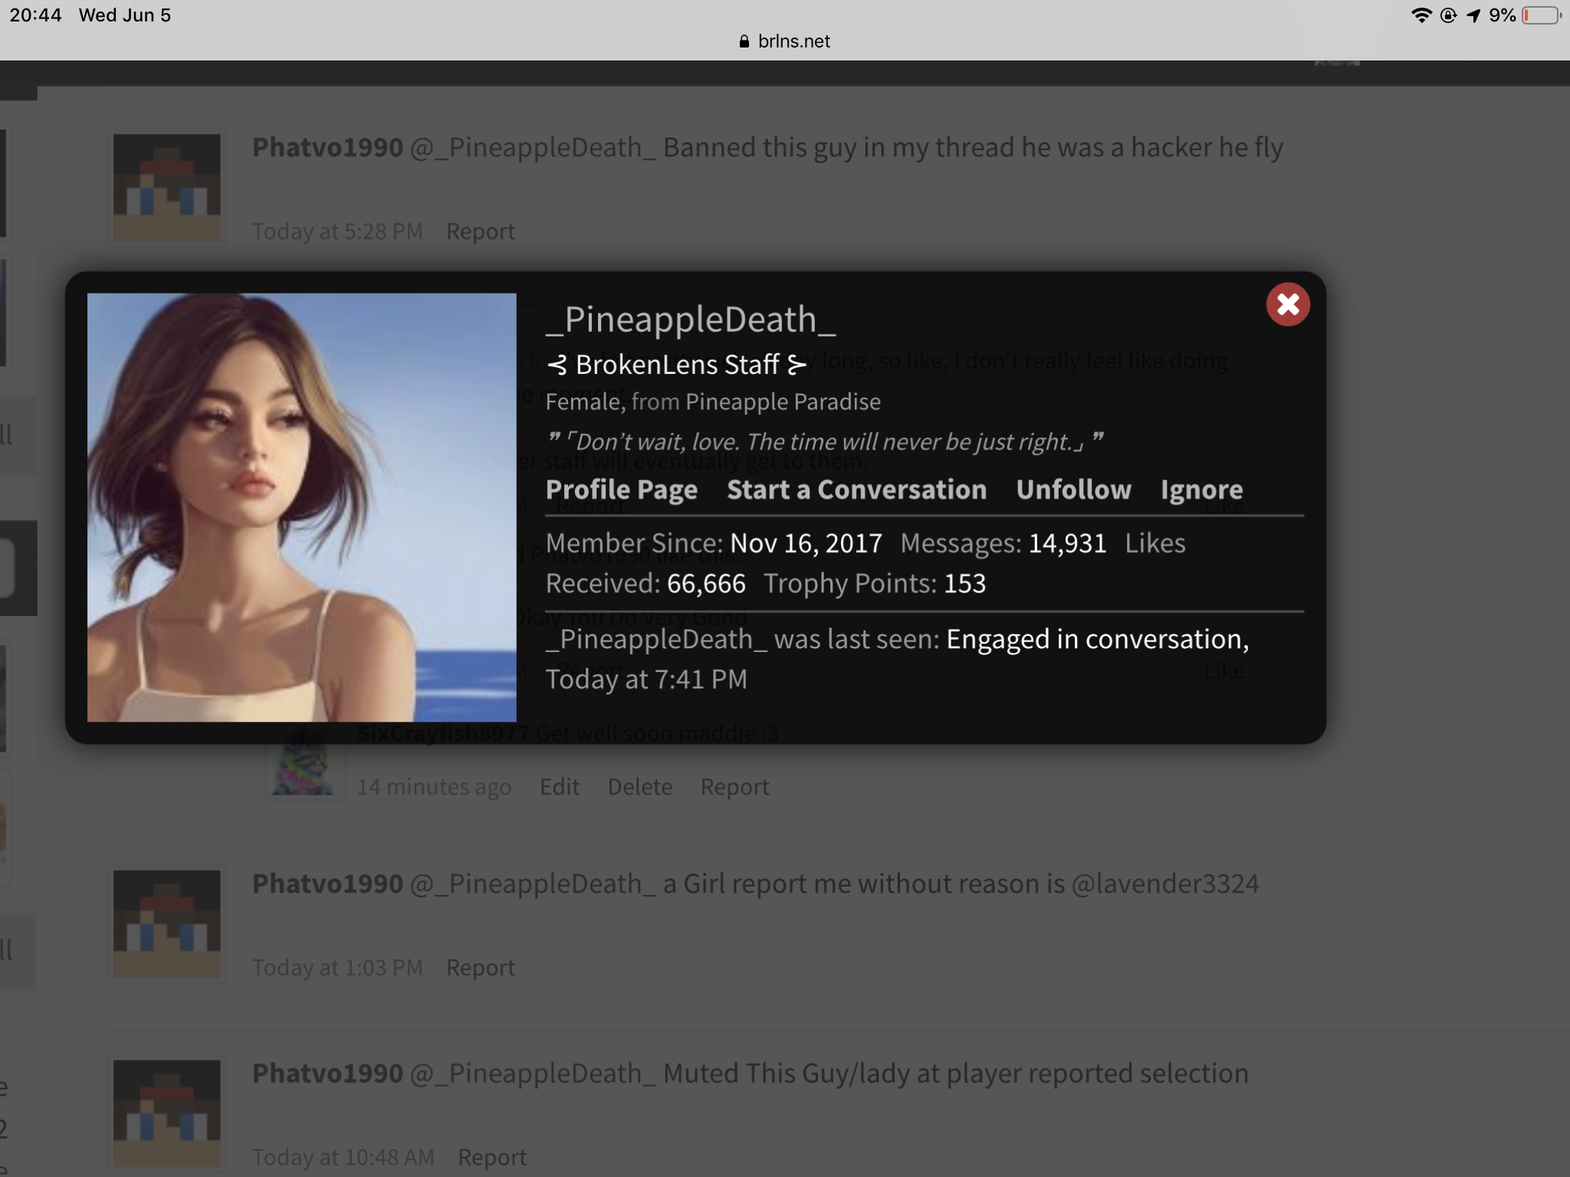Open the @lavender3324 mention
This screenshot has height=1177, width=1570.
click(x=1165, y=884)
